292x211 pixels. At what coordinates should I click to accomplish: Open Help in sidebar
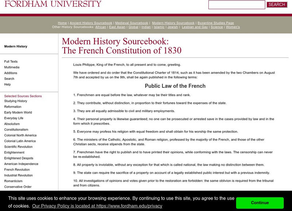click(7, 84)
